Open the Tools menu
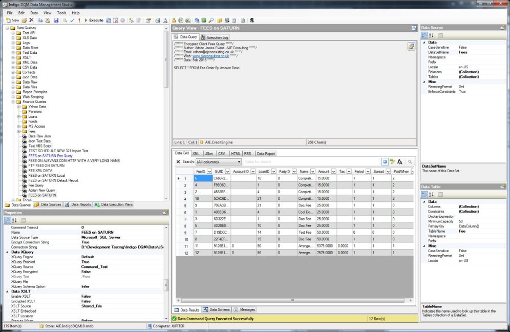 62,13
